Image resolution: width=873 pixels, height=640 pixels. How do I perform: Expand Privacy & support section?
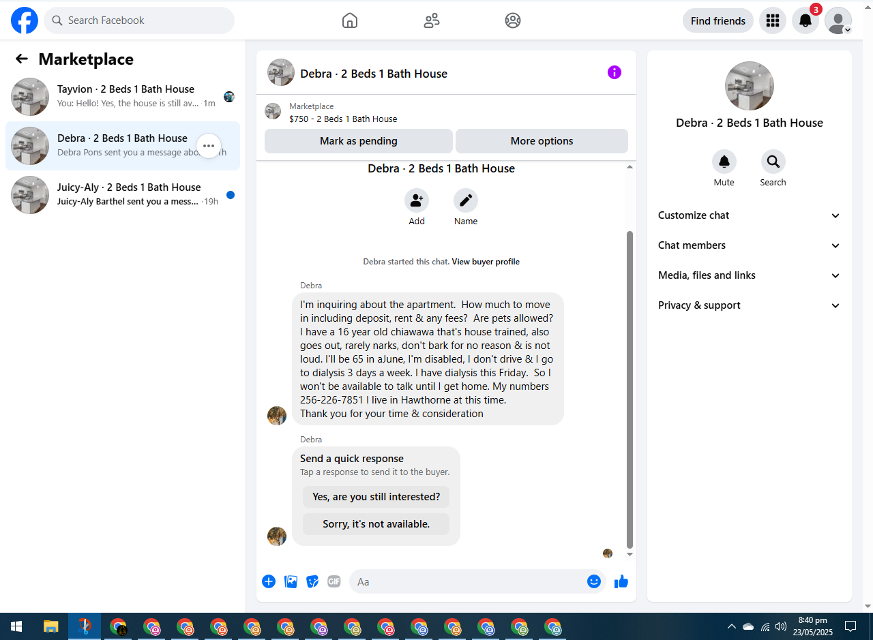tap(750, 305)
